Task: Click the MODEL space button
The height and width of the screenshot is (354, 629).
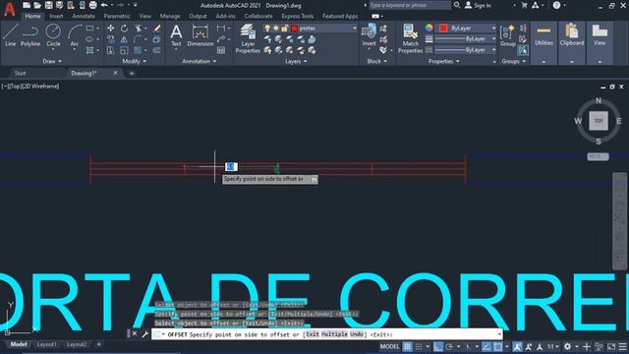Action: tap(389, 346)
